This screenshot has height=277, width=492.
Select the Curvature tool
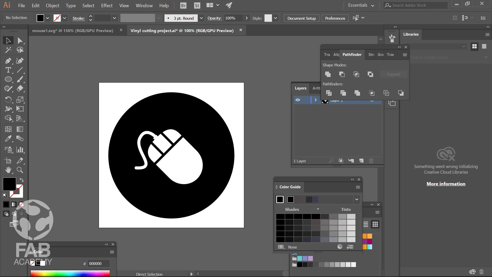[x=20, y=61]
